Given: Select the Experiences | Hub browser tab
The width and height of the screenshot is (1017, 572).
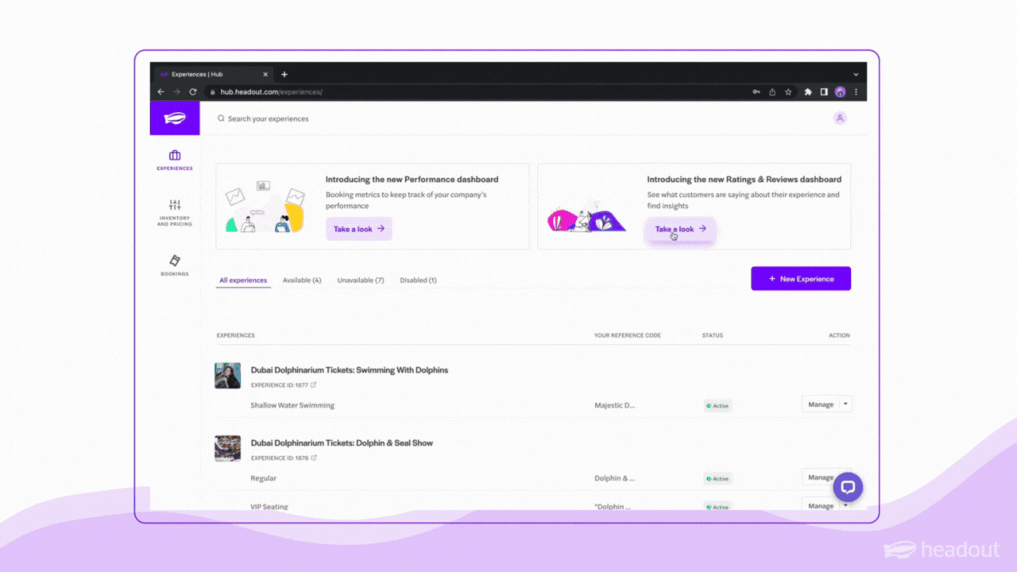Looking at the screenshot, I should pos(215,75).
